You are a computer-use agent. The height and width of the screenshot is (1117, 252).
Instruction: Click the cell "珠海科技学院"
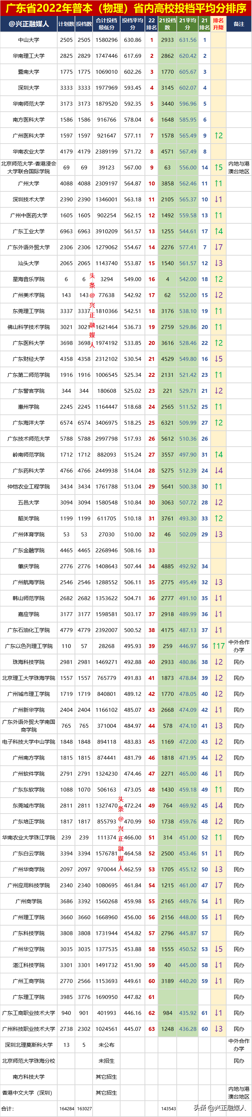[x=29, y=663]
